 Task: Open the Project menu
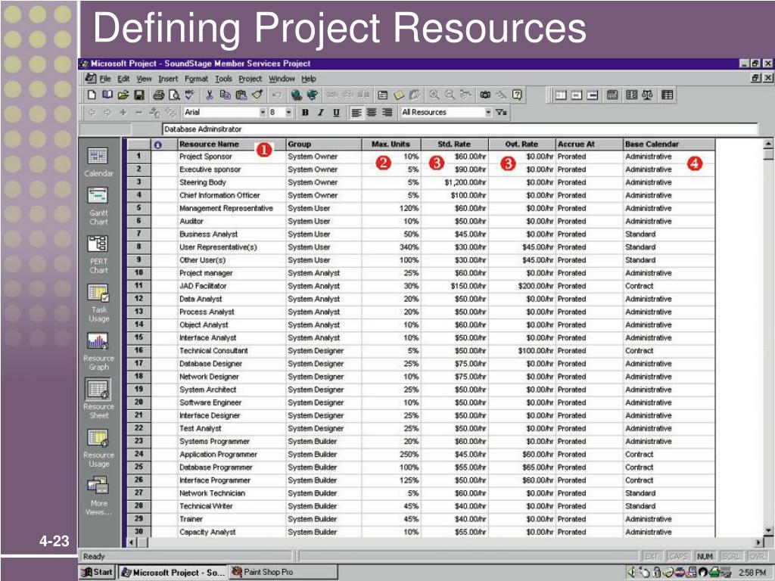[x=250, y=79]
